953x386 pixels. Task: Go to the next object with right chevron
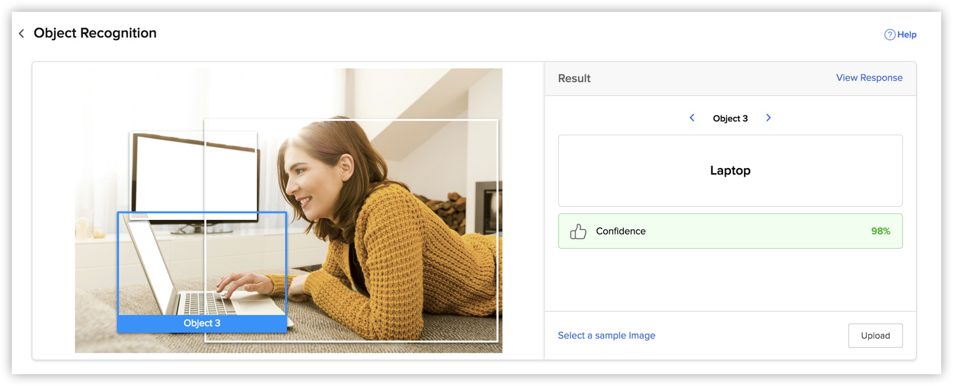[x=768, y=118]
